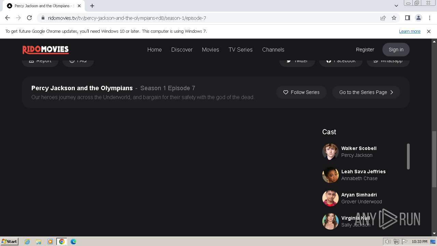Click the Percy Jackson and the Olympians title
Image resolution: width=437 pixels, height=246 pixels.
pos(82,88)
